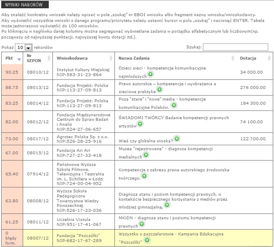Click applicant 'Fundacja "Pszczółki"'
274x247 pixels.
tap(78, 236)
